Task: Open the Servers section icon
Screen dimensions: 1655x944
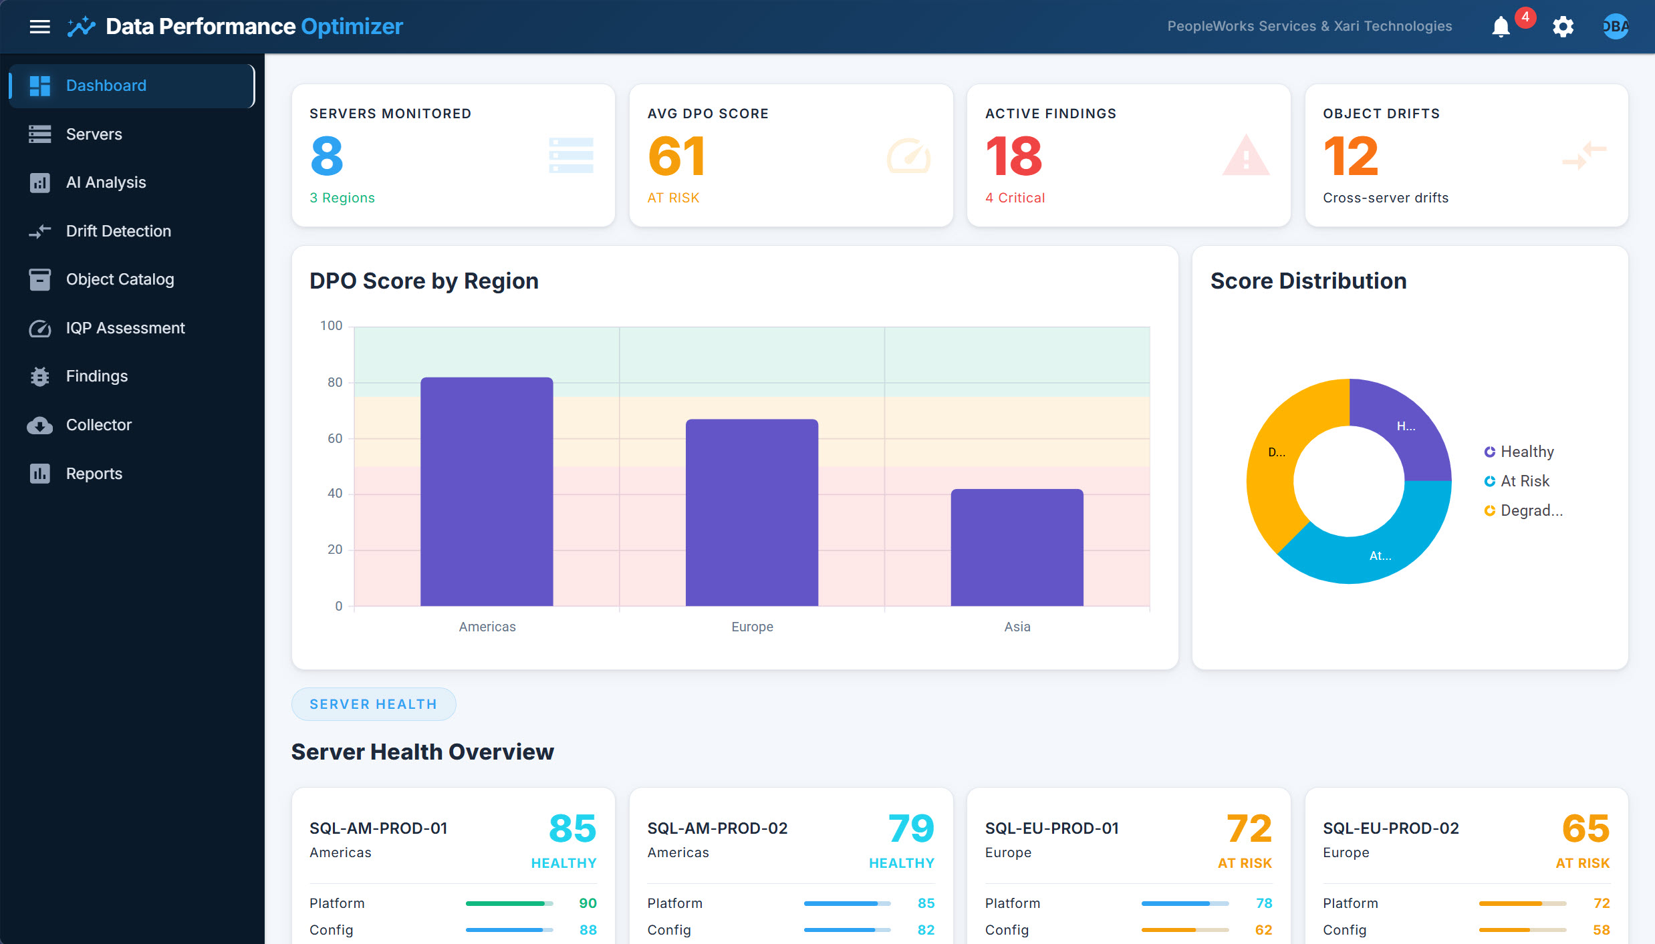Action: [40, 134]
